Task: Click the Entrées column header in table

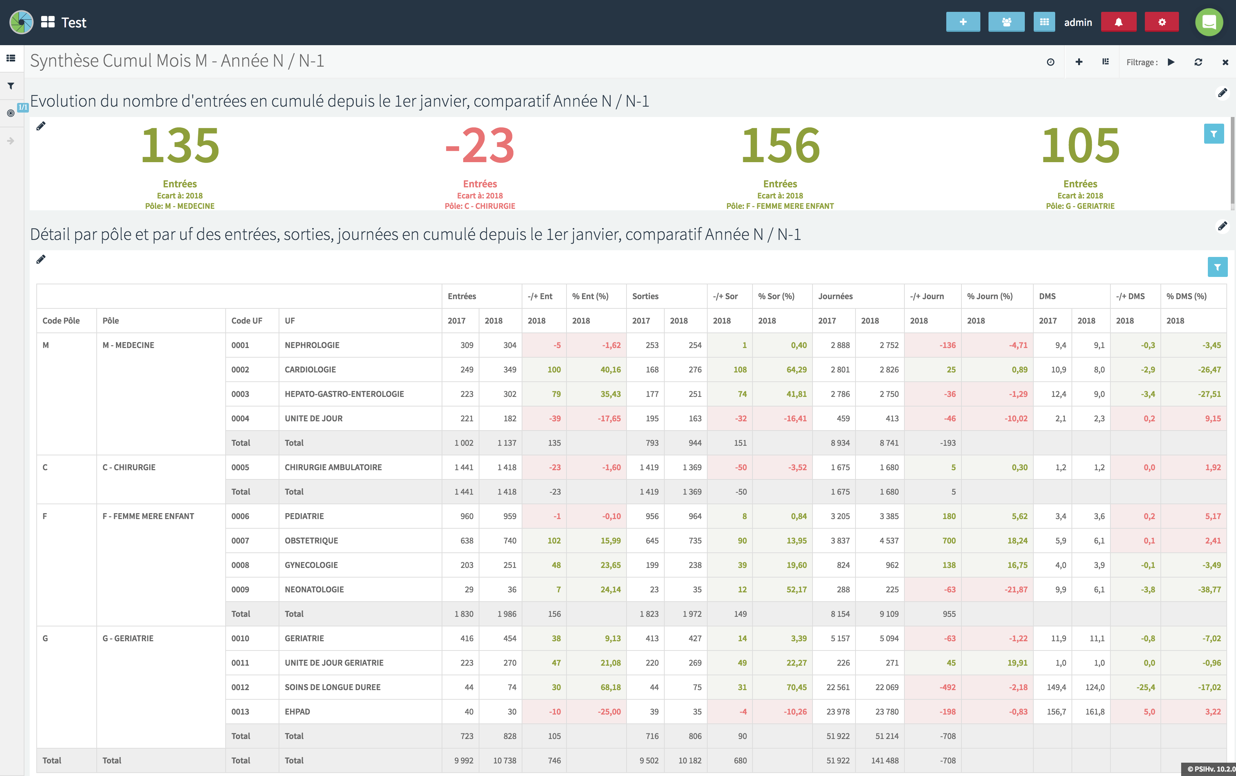Action: [461, 296]
